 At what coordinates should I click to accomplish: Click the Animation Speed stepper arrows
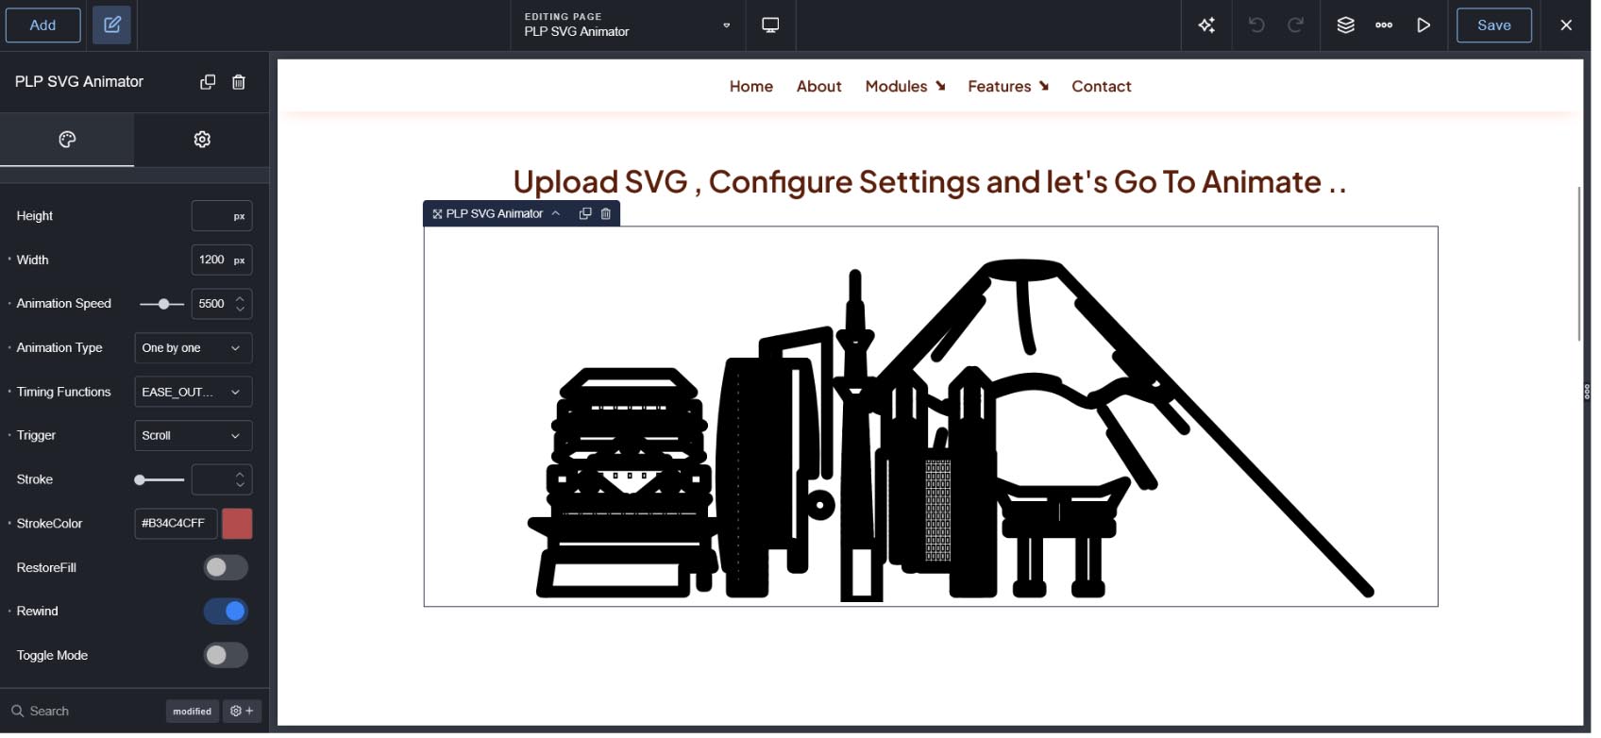242,306
